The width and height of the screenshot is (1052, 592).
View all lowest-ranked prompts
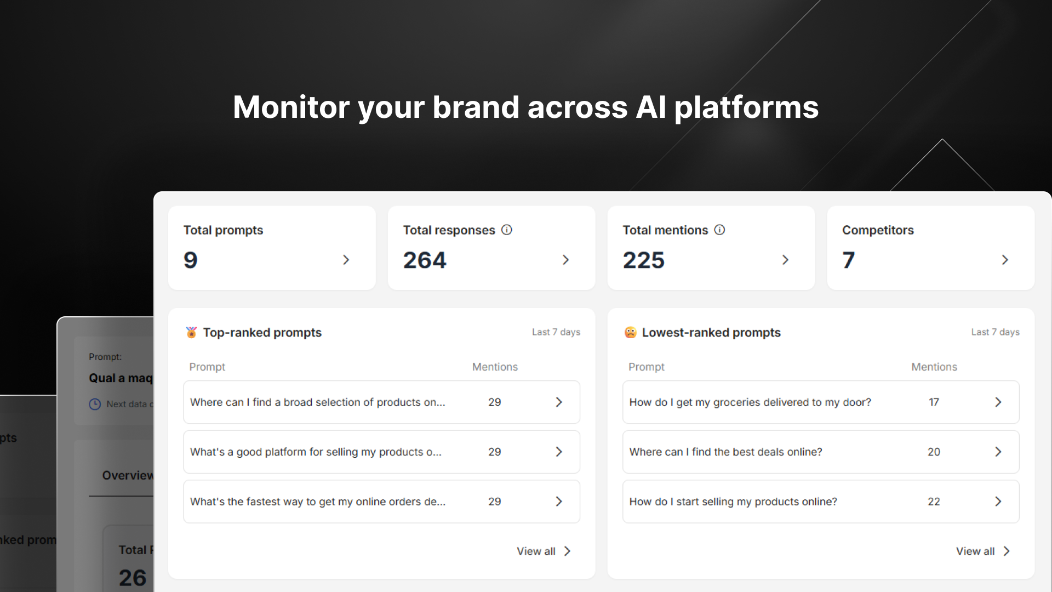click(975, 551)
